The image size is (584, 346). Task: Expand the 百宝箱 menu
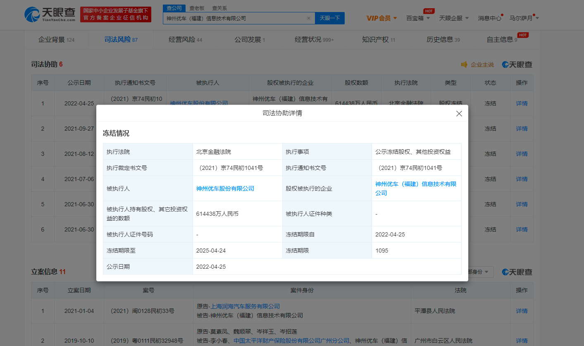click(418, 18)
